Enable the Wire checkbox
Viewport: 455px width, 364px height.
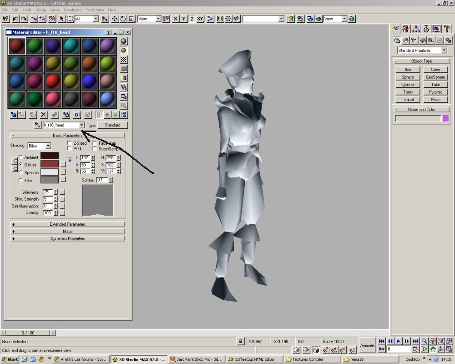[69, 148]
